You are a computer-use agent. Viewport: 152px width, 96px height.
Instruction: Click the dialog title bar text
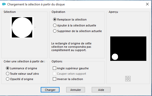coord(36,4)
